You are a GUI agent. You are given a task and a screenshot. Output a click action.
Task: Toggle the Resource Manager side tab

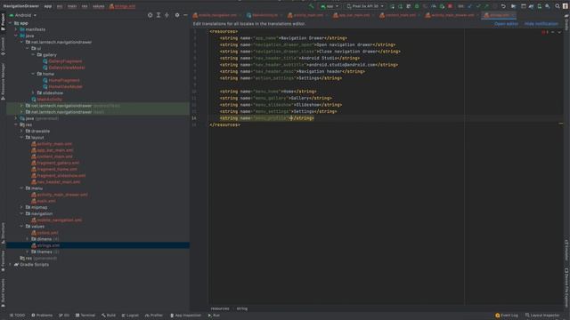click(3, 82)
